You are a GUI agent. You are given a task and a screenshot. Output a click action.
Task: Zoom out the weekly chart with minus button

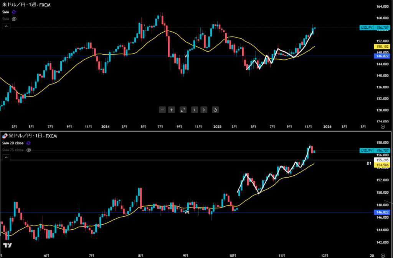point(162,110)
